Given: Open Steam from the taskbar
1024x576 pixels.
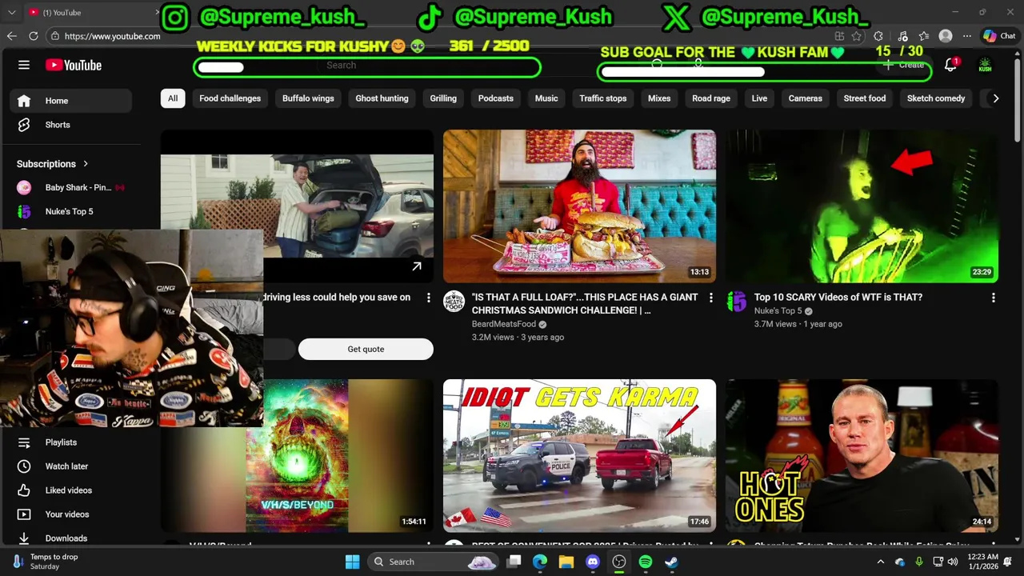Looking at the screenshot, I should 672,562.
